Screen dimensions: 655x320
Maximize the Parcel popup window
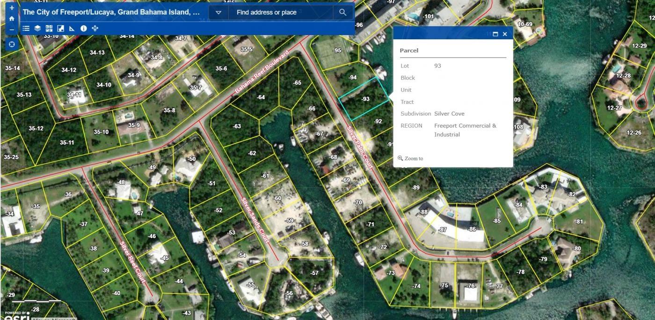point(495,34)
